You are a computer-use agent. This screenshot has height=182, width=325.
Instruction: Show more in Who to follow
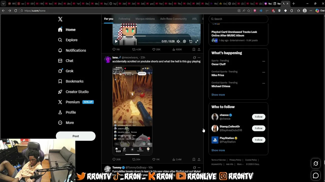(x=218, y=150)
